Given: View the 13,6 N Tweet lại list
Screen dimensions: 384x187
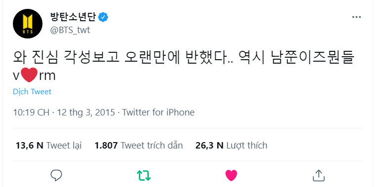Looking at the screenshot, I should pos(48,146).
